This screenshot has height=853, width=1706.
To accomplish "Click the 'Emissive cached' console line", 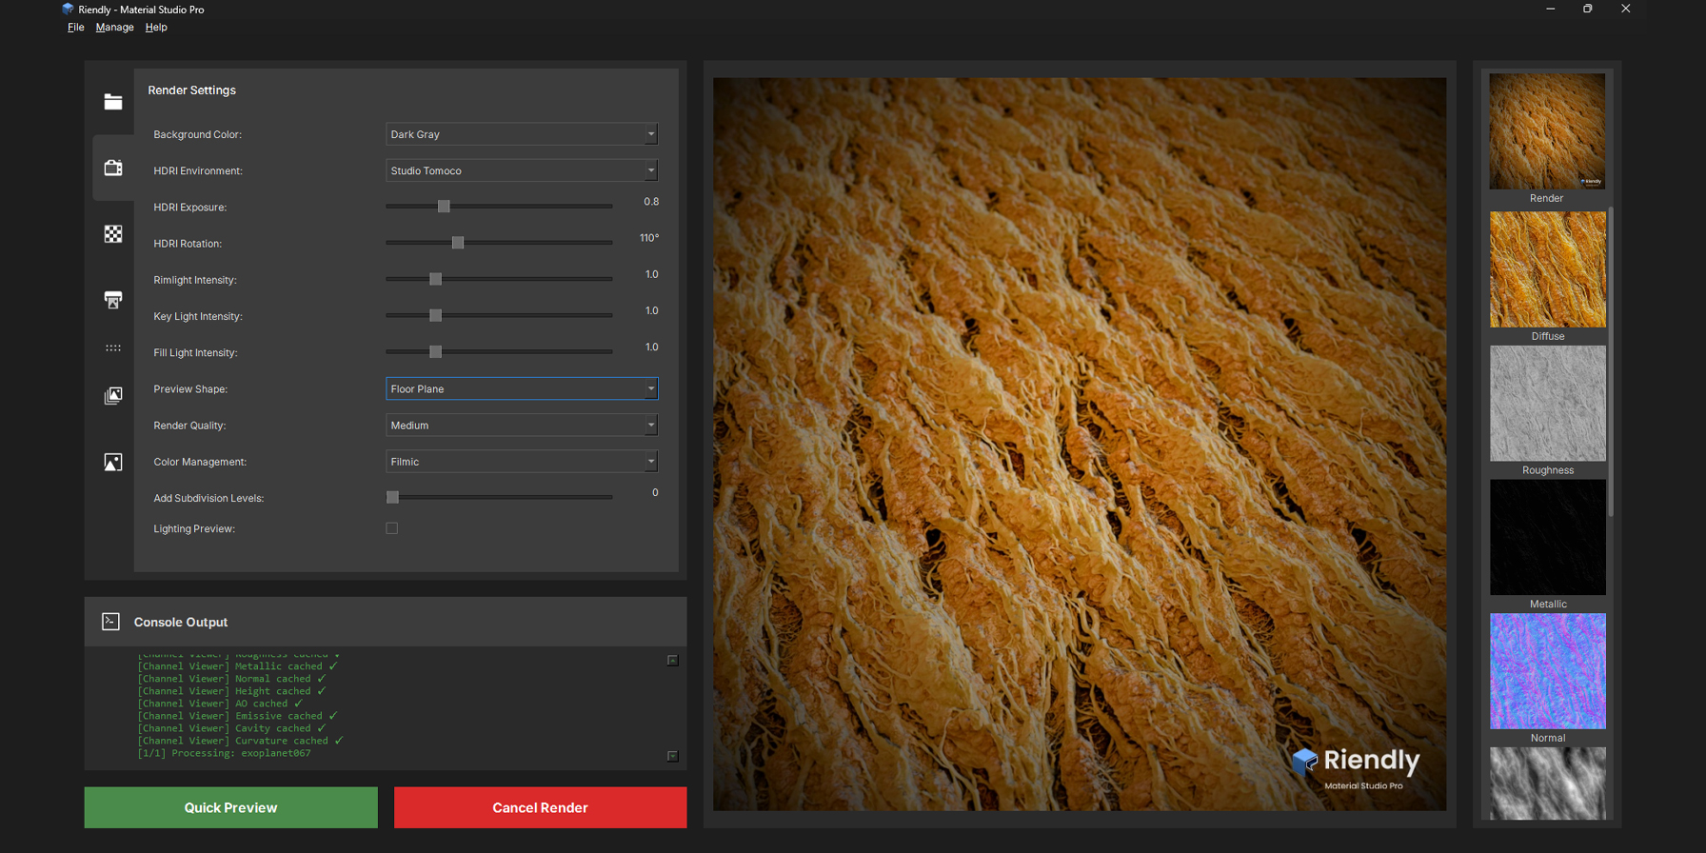I will [x=237, y=716].
